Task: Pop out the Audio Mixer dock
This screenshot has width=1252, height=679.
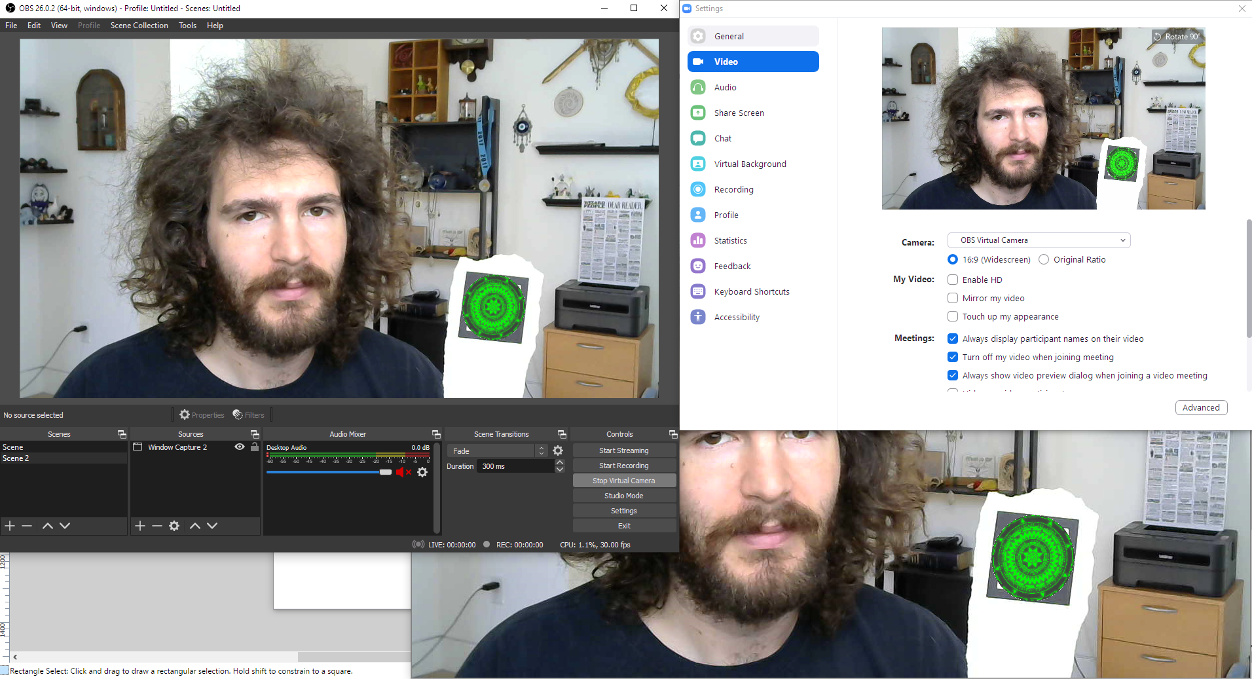Action: coord(436,434)
